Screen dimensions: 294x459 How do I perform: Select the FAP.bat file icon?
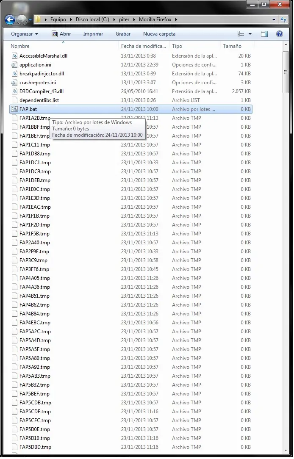click(14, 109)
